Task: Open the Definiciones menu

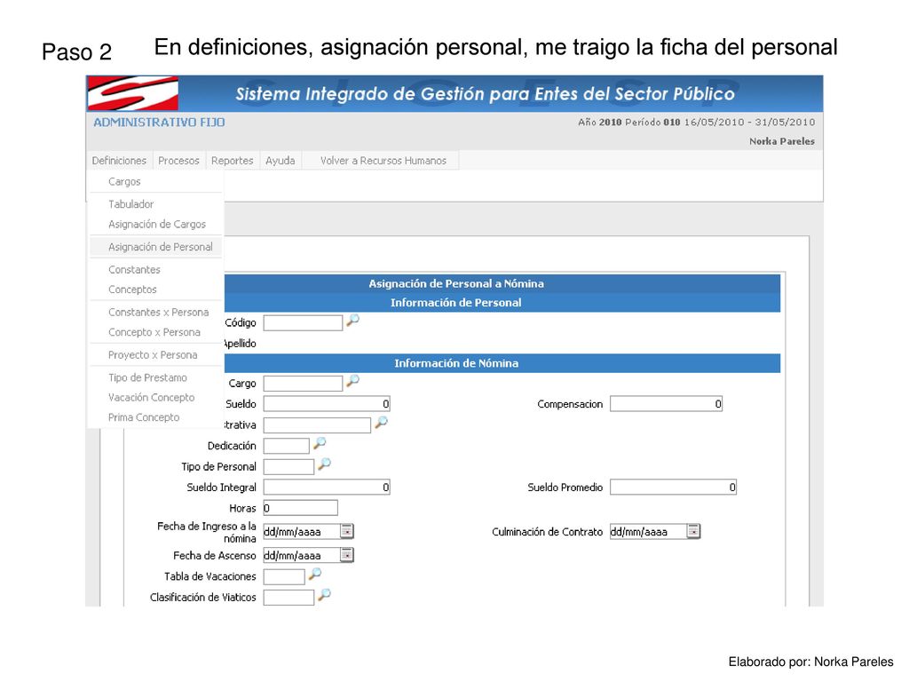Action: pyautogui.click(x=119, y=161)
